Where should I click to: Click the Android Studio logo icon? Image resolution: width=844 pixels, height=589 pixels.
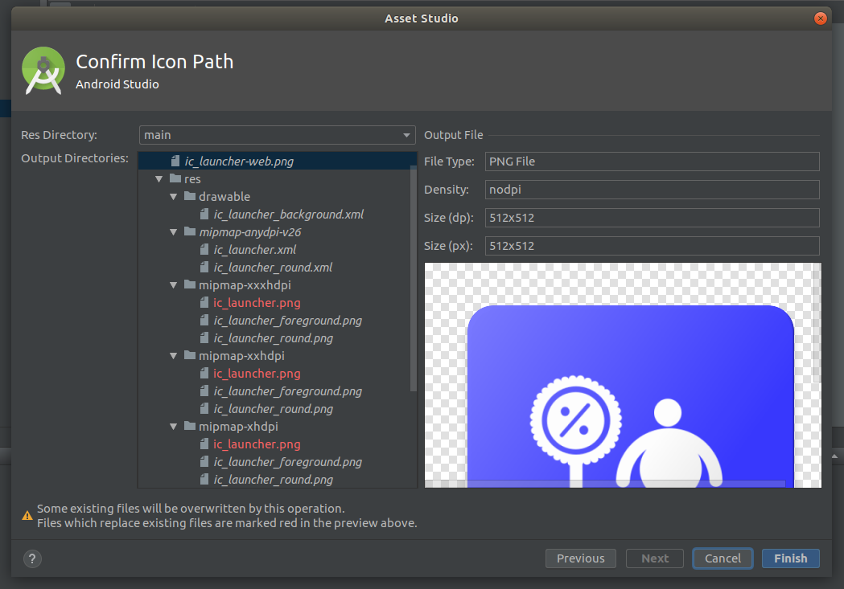[43, 70]
